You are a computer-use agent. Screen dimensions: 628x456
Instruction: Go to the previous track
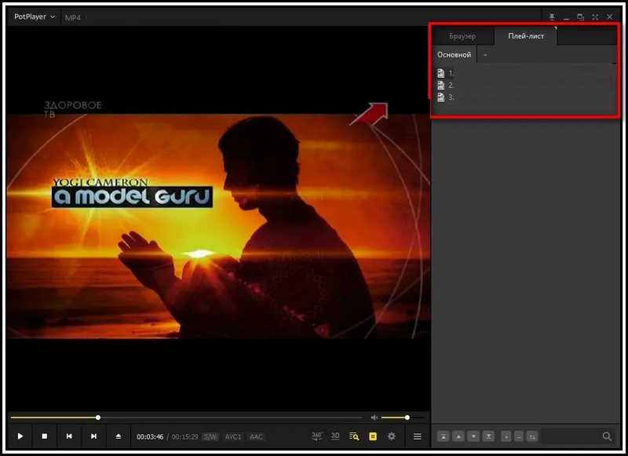click(69, 436)
